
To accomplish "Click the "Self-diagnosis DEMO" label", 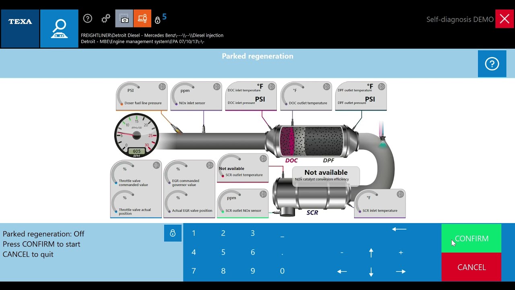I will 460,19.
